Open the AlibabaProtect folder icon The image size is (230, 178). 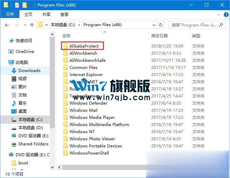coord(65,46)
